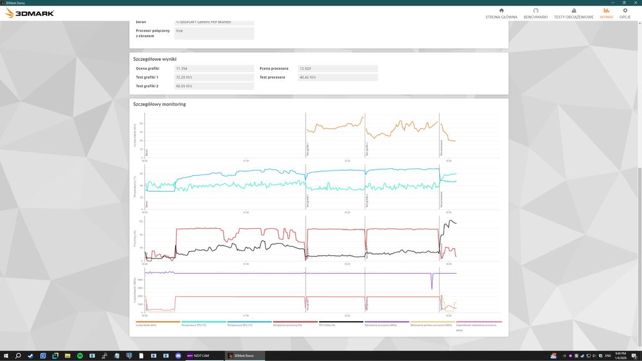642x361 pixels.
Task: Click the purple clock frequency dip
Action: [x=431, y=281]
